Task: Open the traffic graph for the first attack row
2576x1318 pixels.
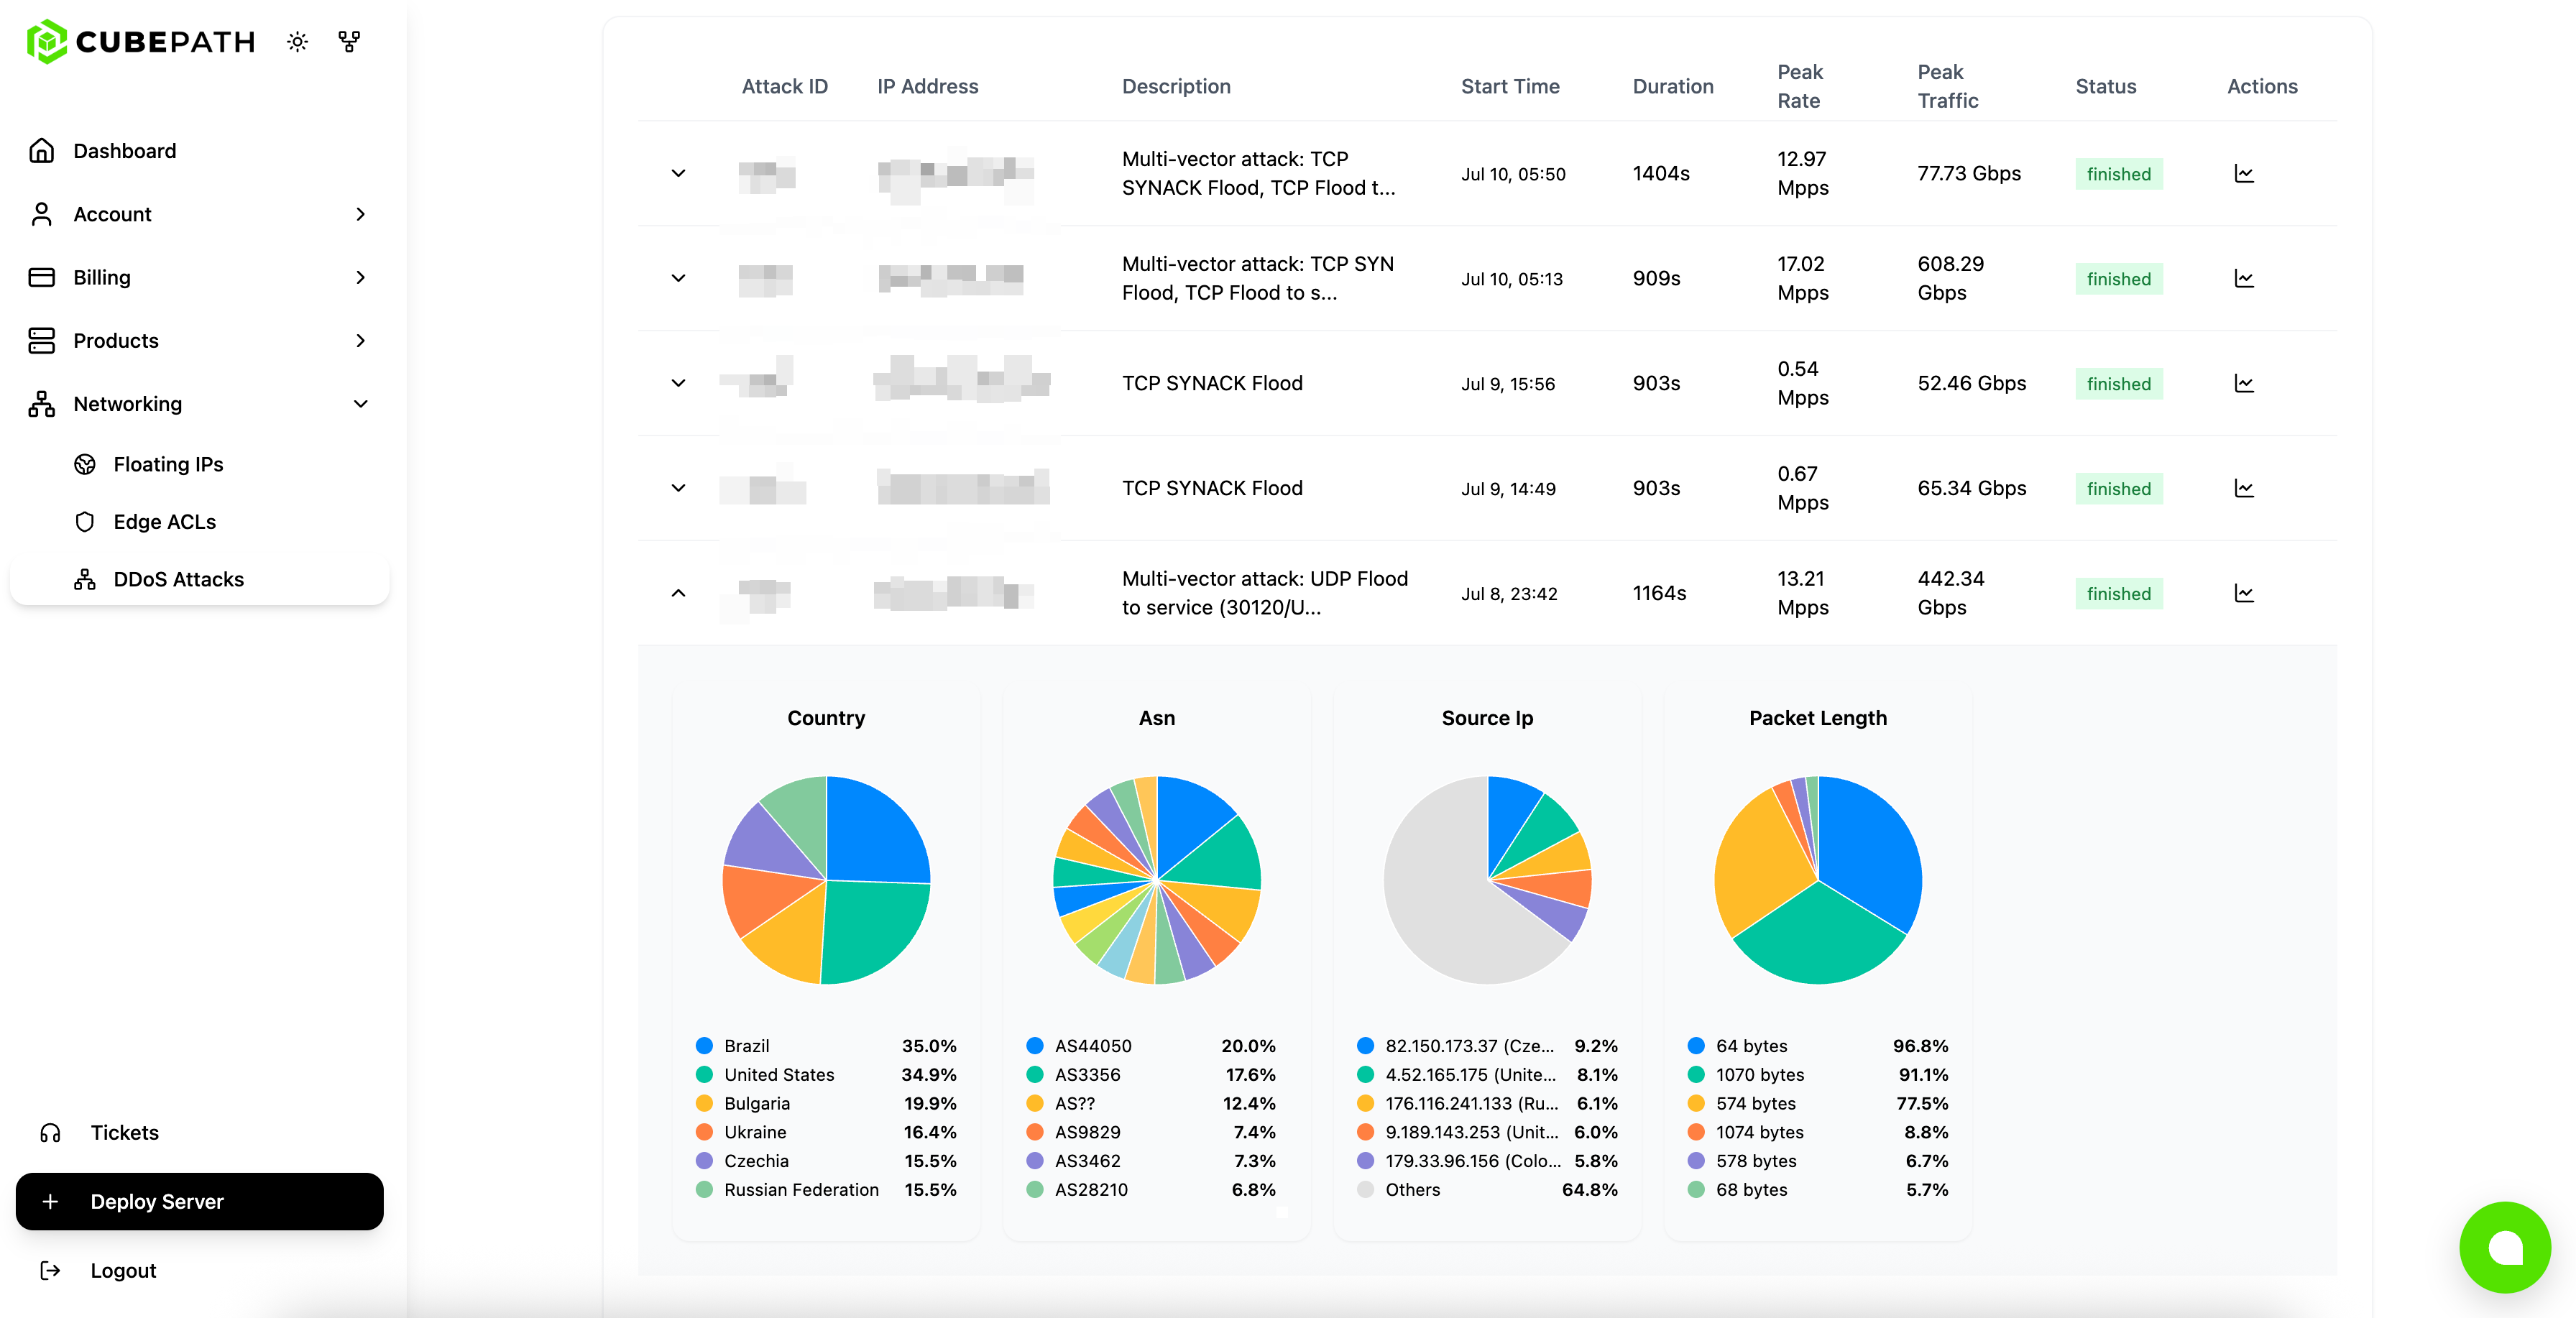Action: [x=2244, y=173]
